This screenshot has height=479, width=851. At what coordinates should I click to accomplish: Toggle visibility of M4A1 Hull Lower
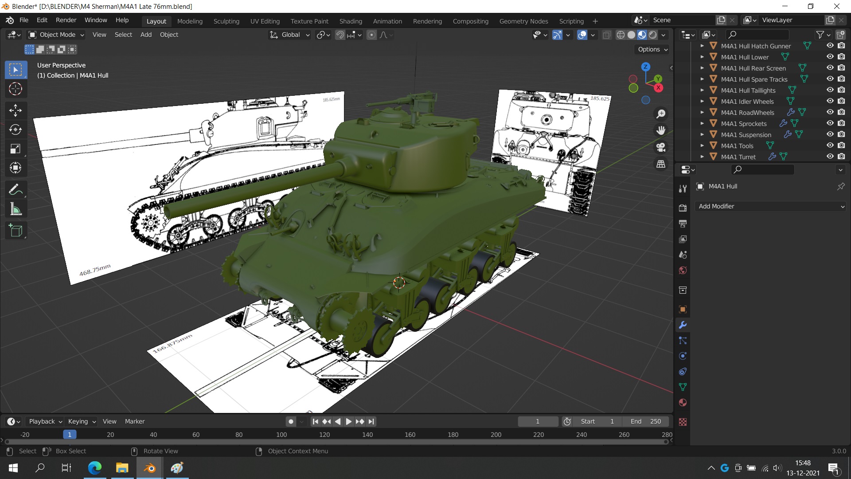pos(830,57)
